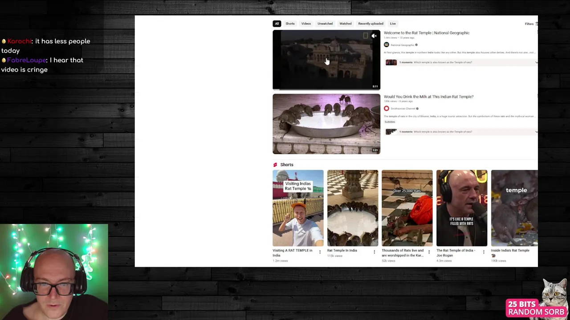The width and height of the screenshot is (570, 320).
Task: Open options for Joe Rogan Rat Temple short
Action: tap(484, 252)
